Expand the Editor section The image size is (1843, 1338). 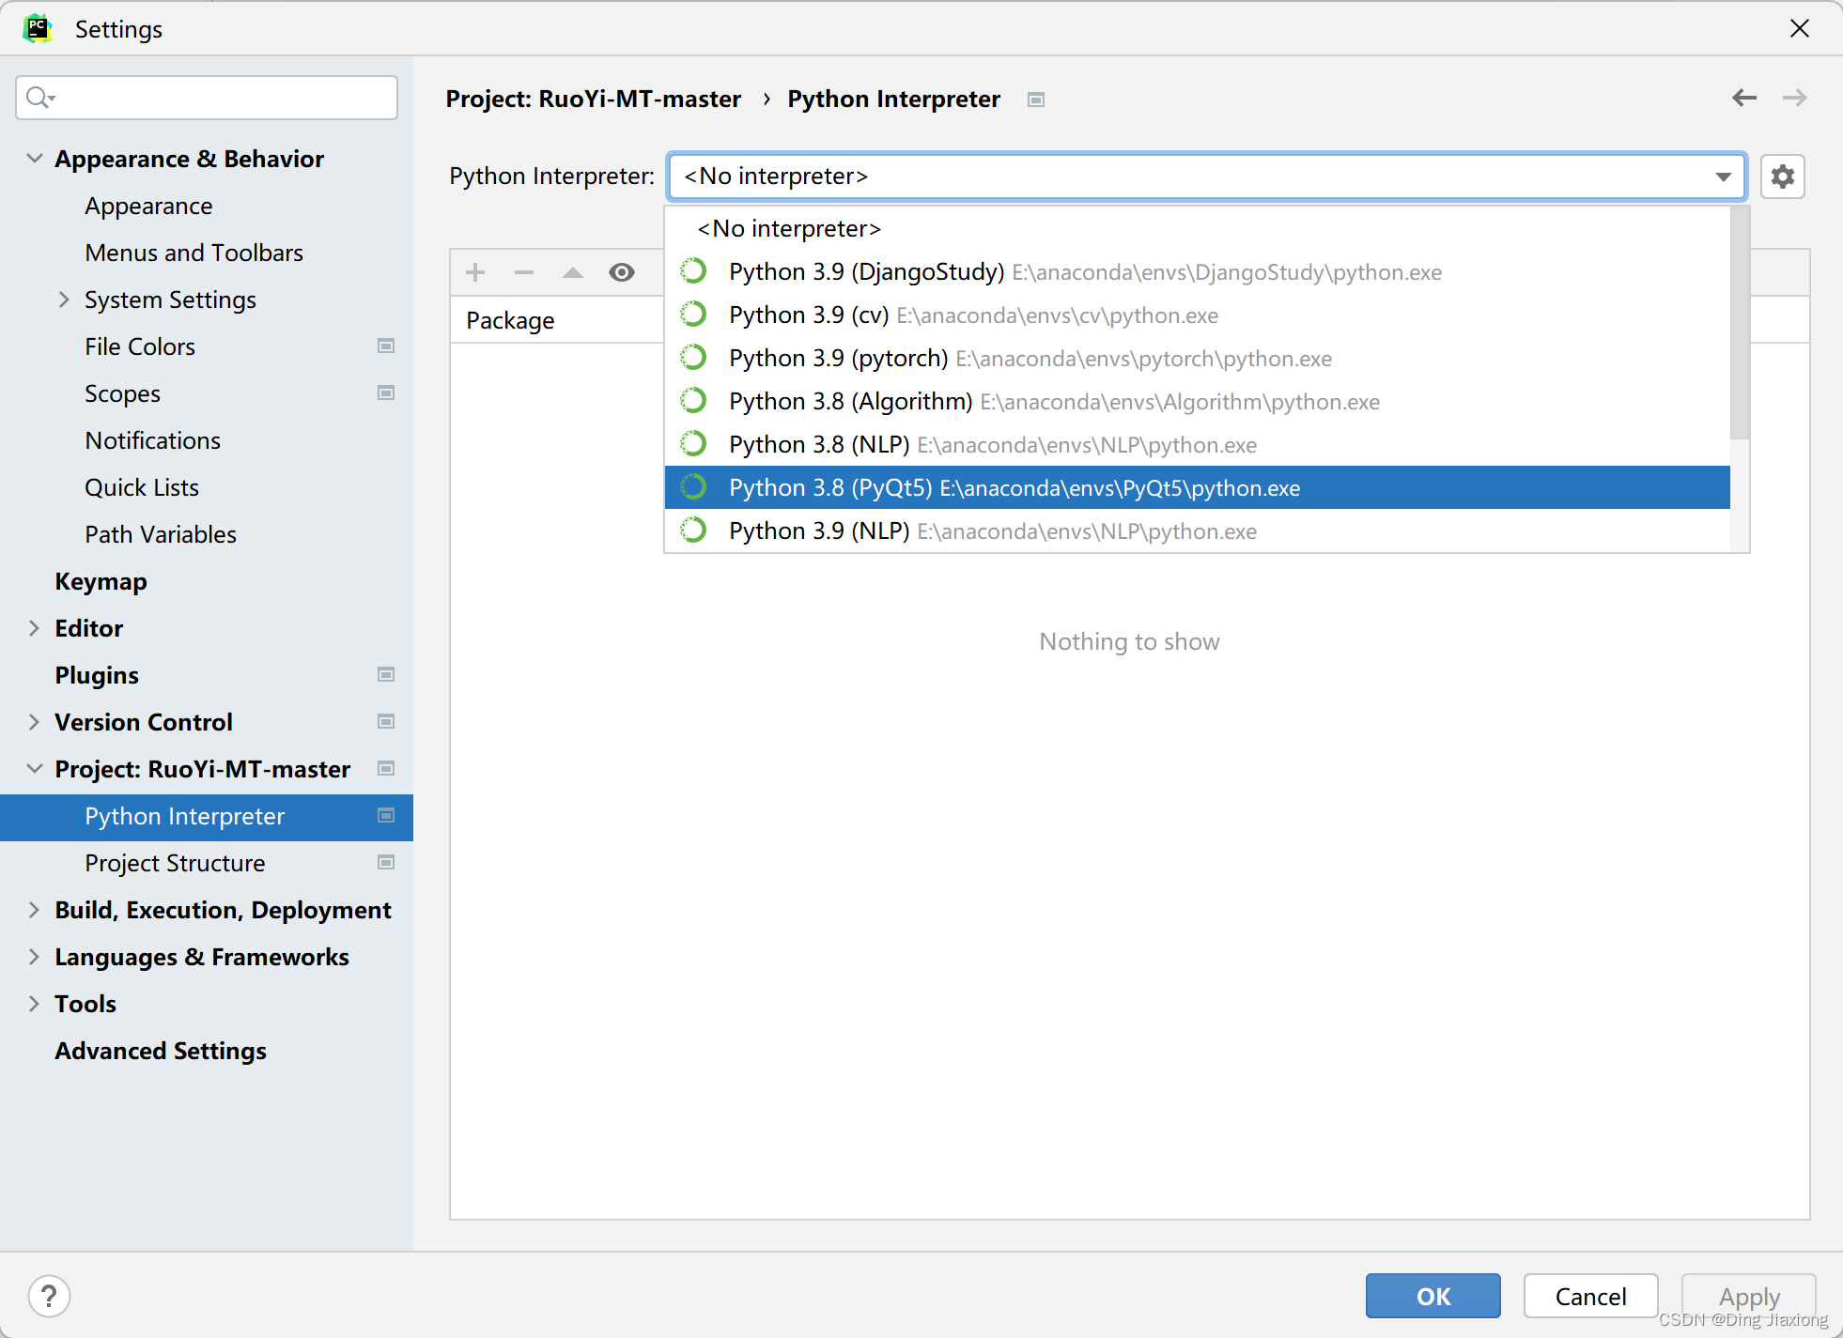34,628
